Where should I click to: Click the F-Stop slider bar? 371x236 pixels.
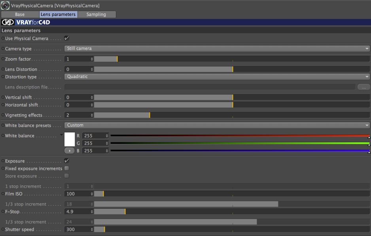(232, 211)
